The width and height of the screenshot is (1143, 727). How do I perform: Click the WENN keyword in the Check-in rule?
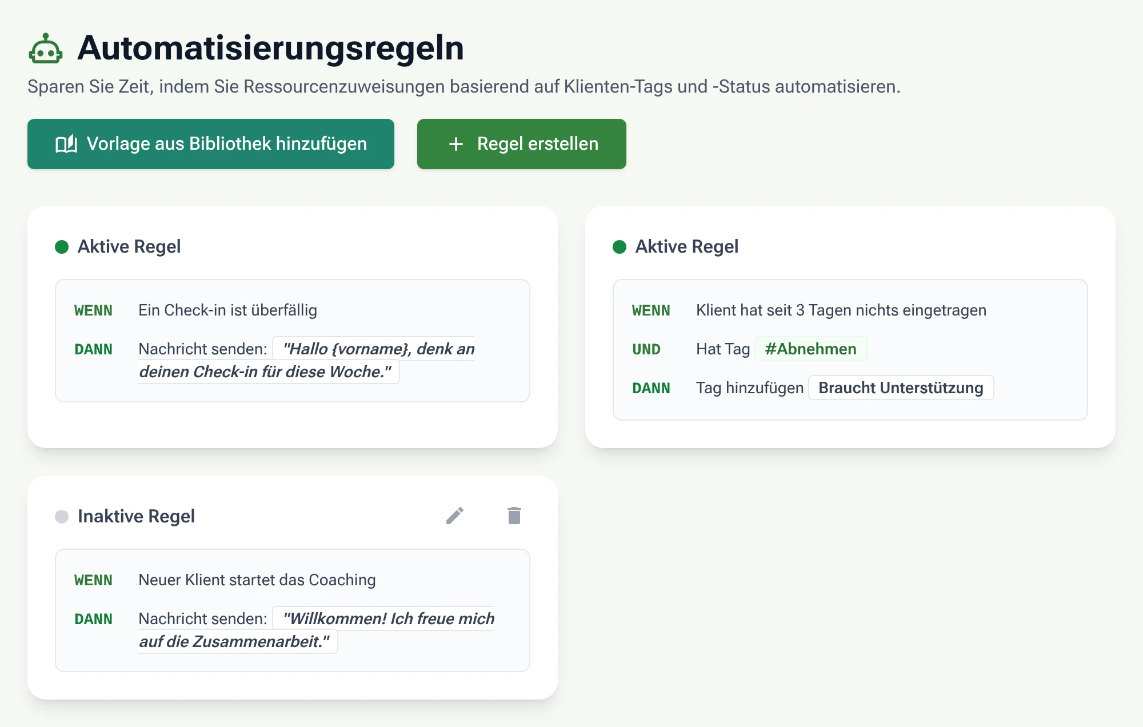pyautogui.click(x=93, y=310)
